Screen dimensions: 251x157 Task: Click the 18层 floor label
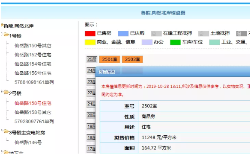(x=91, y=138)
